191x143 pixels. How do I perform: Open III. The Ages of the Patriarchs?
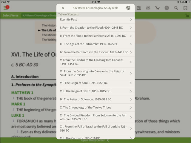click(95, 44)
